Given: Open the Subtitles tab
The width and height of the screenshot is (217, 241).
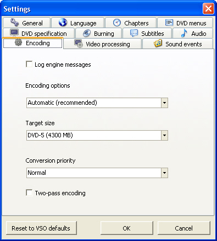Looking at the screenshot, I should pyautogui.click(x=147, y=33).
